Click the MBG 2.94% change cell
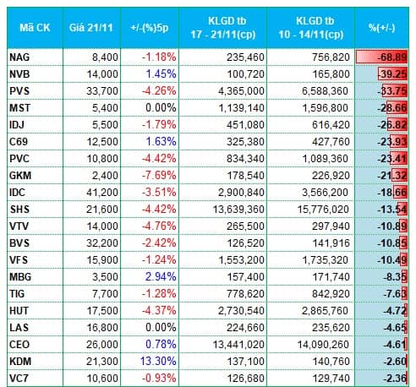Viewport: 416px width, 387px height. pyautogui.click(x=150, y=277)
